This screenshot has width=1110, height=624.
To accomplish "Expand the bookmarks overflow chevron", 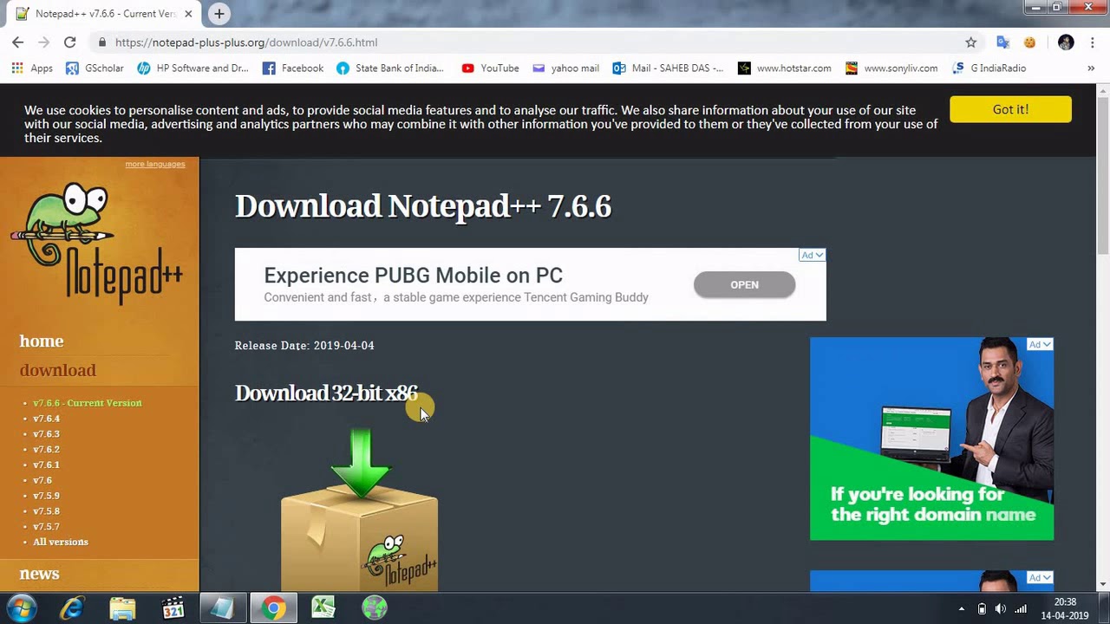I will 1091,68.
